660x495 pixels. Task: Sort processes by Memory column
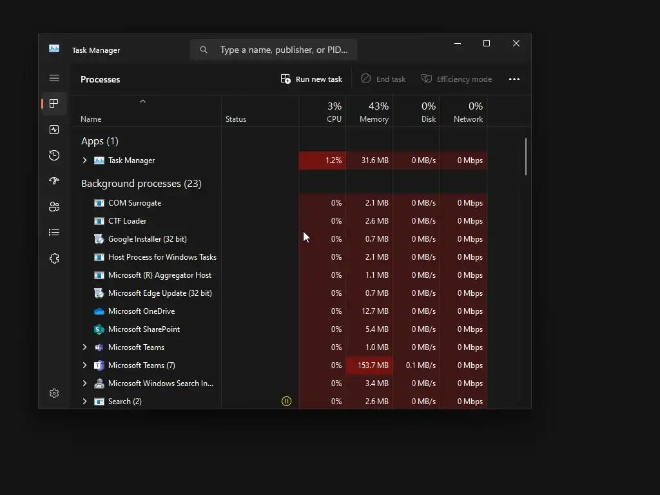(369, 112)
